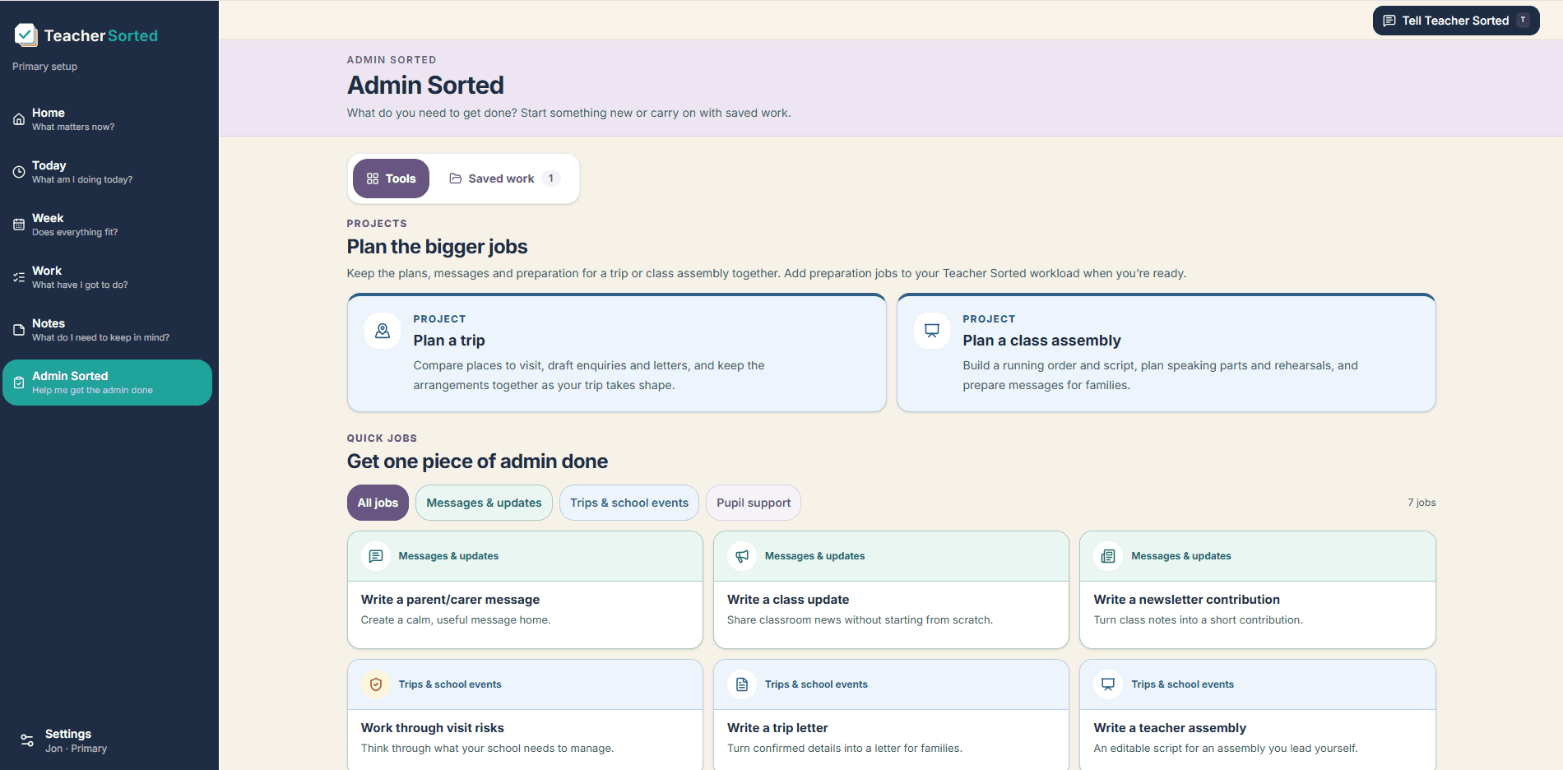
Task: Start Write a class update
Action: pyautogui.click(x=891, y=590)
